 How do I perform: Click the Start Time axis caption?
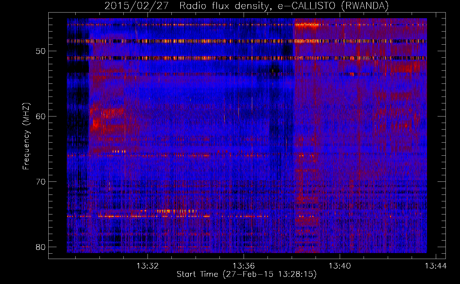(x=246, y=274)
